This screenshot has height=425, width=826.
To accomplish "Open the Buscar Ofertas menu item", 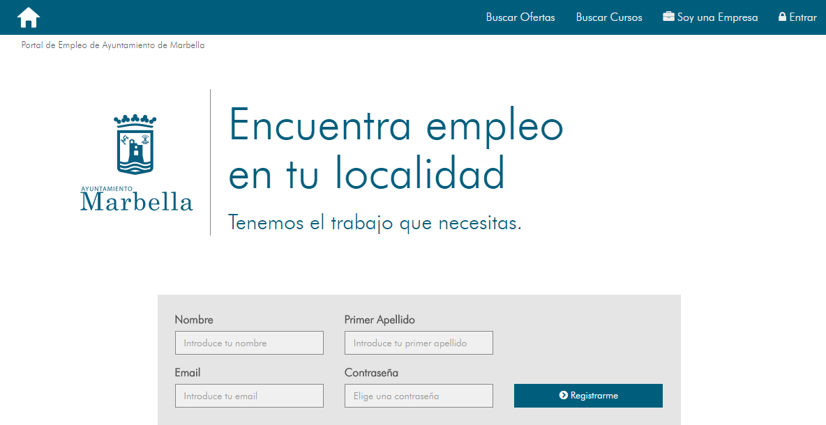I will click(x=520, y=17).
